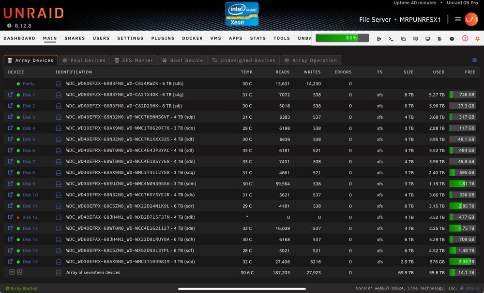The width and height of the screenshot is (484, 293).
Task: Open the red alert warning icon
Action: [465, 38]
